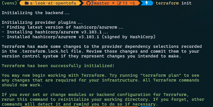
Task: Click the terraform init command text
Action: point(173,3)
